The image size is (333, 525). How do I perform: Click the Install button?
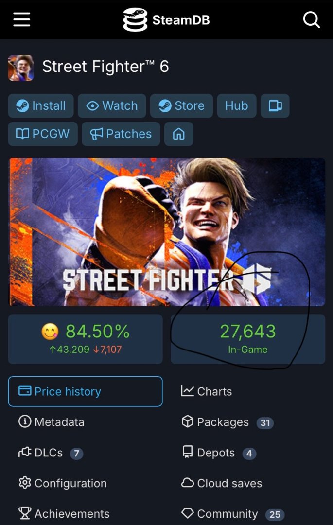coord(41,106)
